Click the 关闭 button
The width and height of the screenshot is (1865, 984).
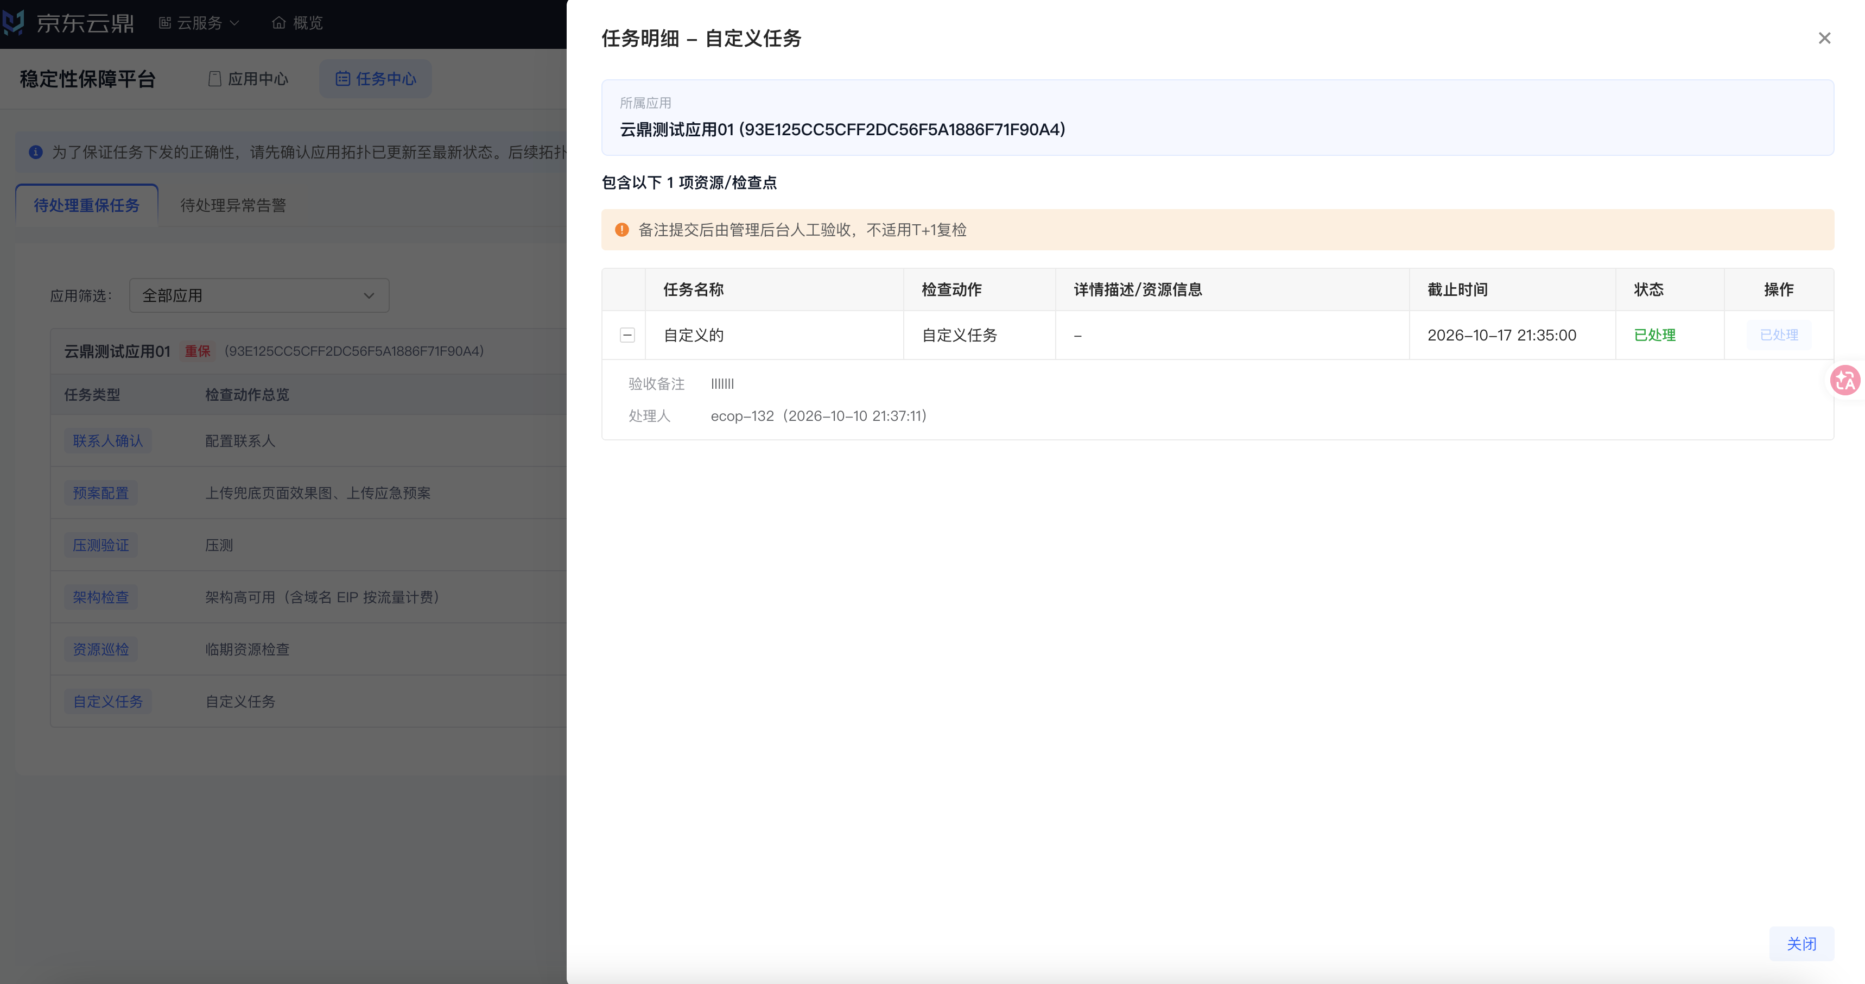point(1801,943)
